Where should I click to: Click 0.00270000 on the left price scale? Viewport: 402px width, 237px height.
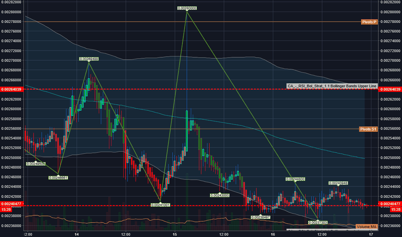pos(11,60)
